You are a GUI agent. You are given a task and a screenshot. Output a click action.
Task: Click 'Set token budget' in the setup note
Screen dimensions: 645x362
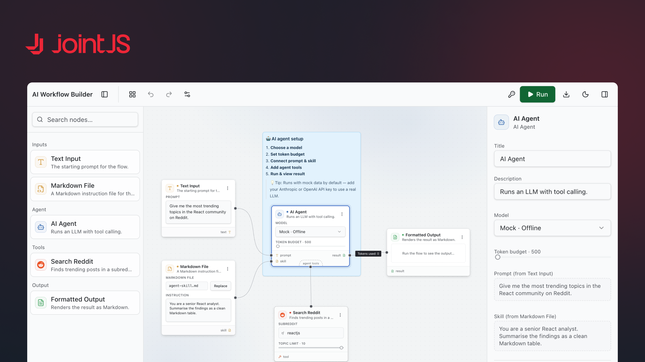point(287,154)
